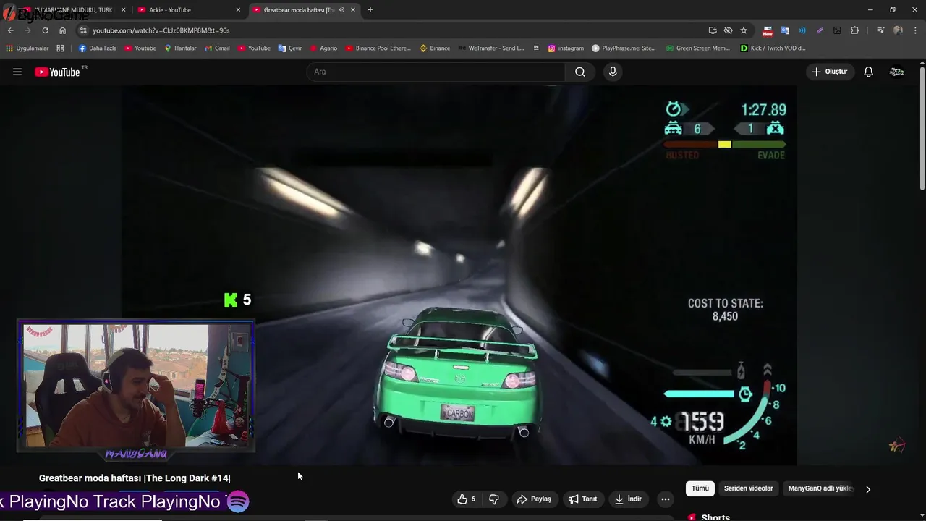Open the YouTube hamburger guide menu

pos(17,72)
